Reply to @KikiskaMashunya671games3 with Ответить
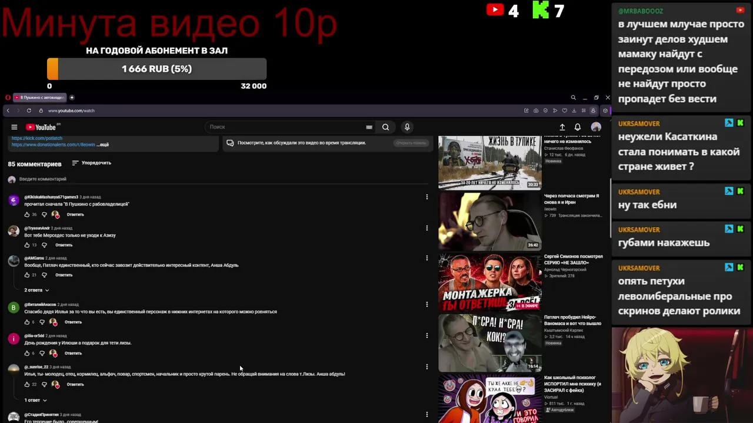753x423 pixels. click(75, 214)
